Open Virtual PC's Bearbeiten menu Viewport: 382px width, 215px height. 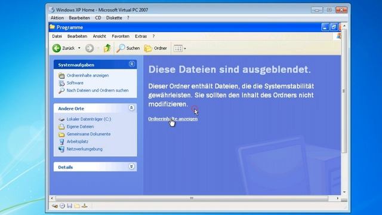click(x=79, y=18)
